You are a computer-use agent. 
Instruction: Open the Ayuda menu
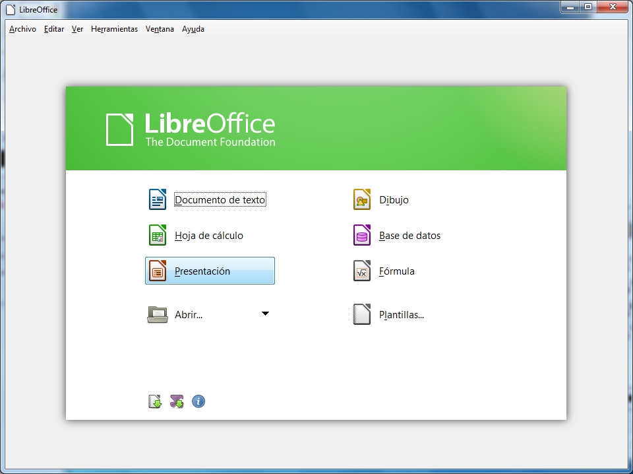(193, 29)
